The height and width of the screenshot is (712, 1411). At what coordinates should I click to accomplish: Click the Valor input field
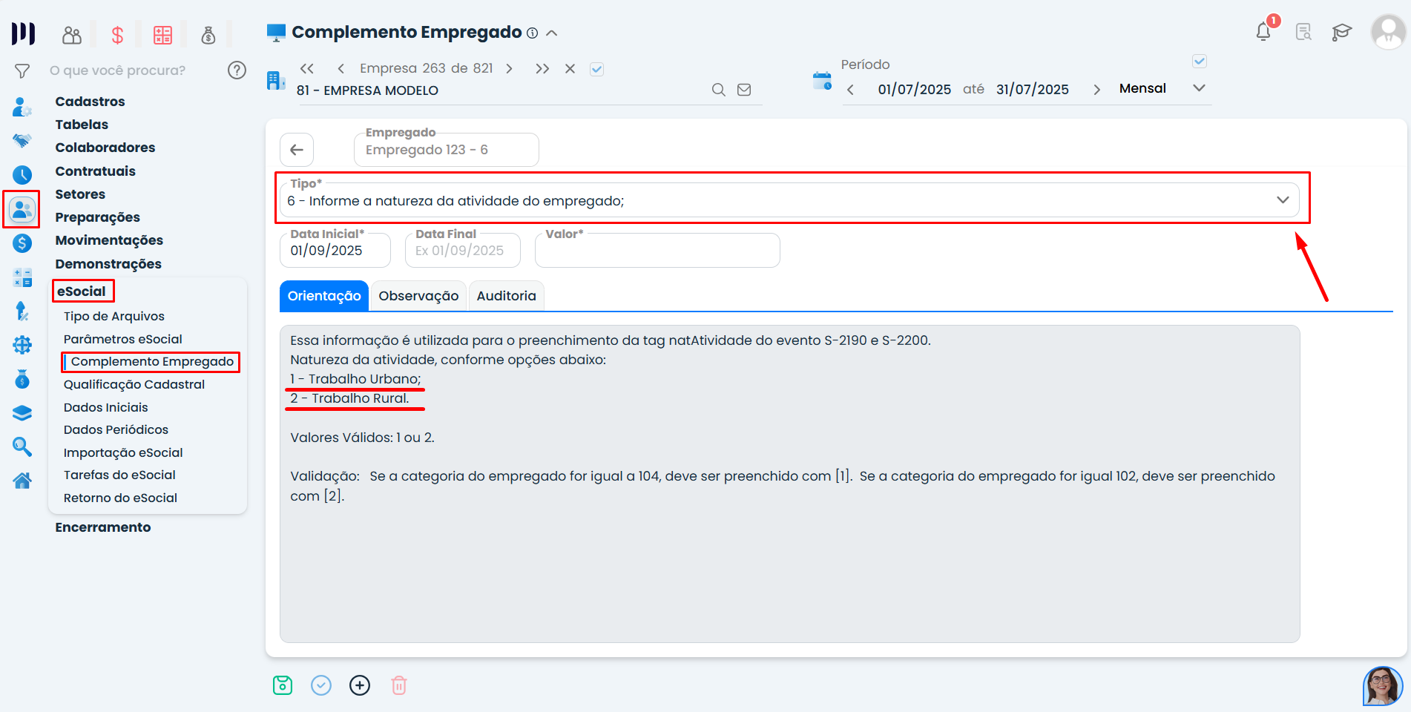[x=657, y=251]
